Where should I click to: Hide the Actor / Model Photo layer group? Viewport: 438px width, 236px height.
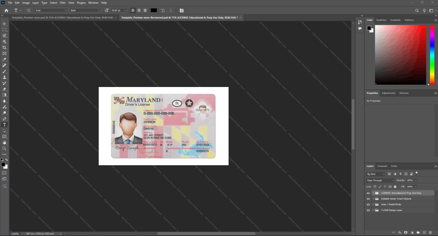coord(368,205)
